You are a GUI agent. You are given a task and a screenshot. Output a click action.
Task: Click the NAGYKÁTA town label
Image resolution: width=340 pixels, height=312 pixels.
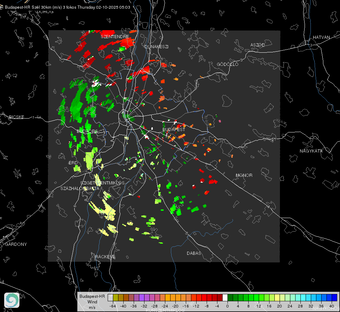(311, 151)
